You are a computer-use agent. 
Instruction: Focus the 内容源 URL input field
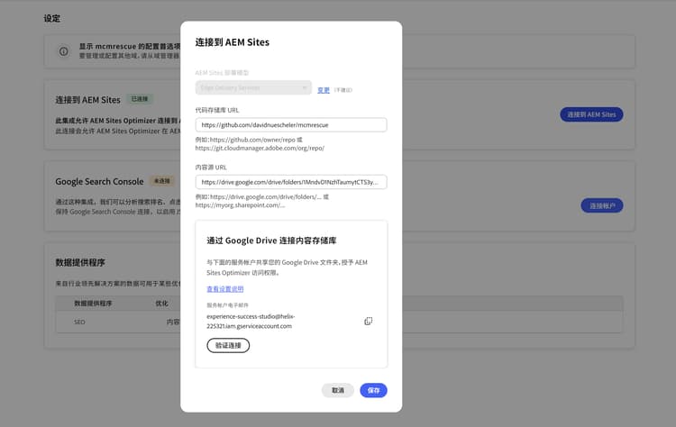click(291, 182)
